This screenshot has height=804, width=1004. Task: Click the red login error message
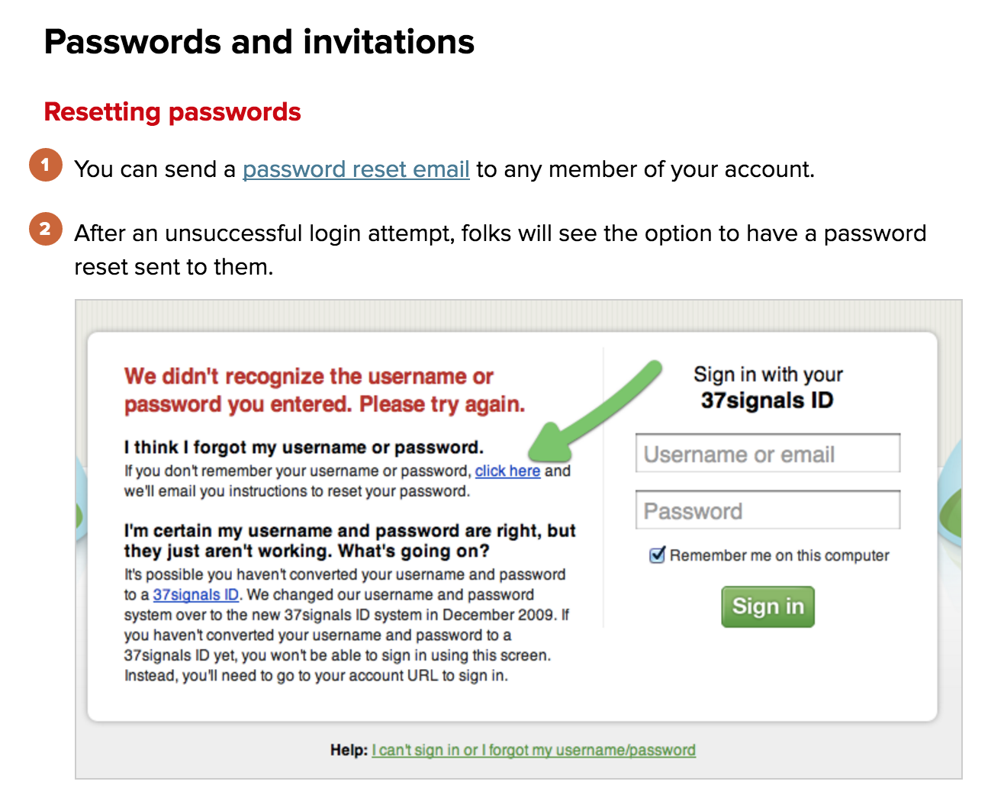point(324,390)
